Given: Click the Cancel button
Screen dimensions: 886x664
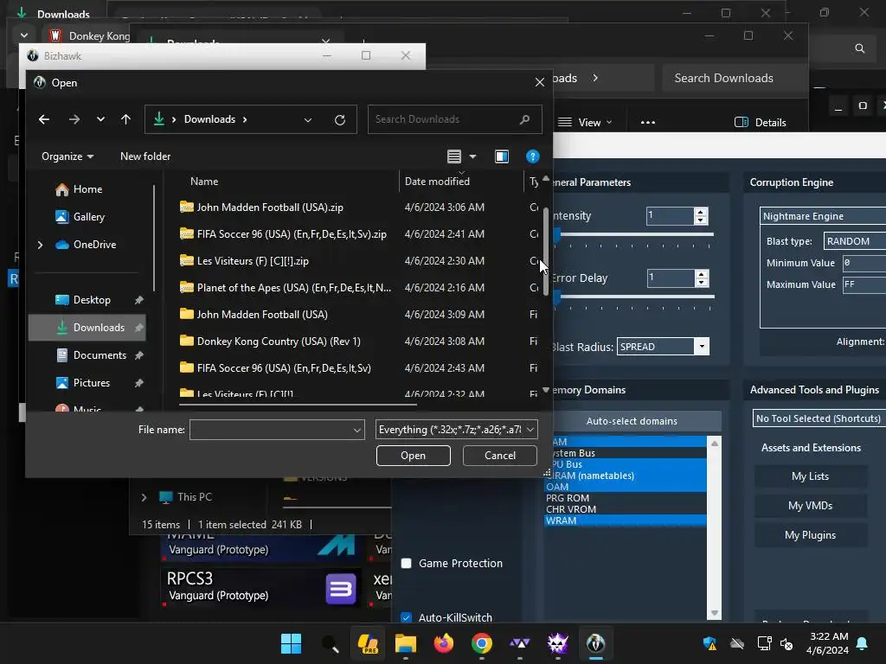Looking at the screenshot, I should 499,456.
